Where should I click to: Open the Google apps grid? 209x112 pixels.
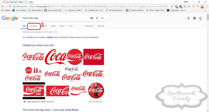point(188,18)
